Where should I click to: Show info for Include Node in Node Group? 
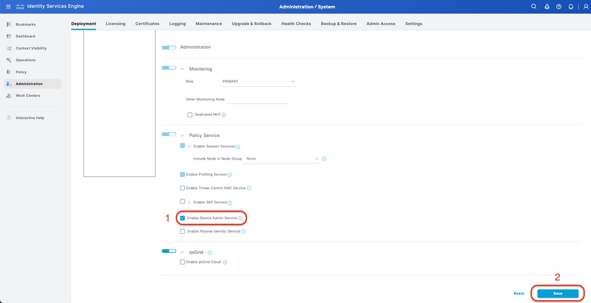click(x=324, y=159)
